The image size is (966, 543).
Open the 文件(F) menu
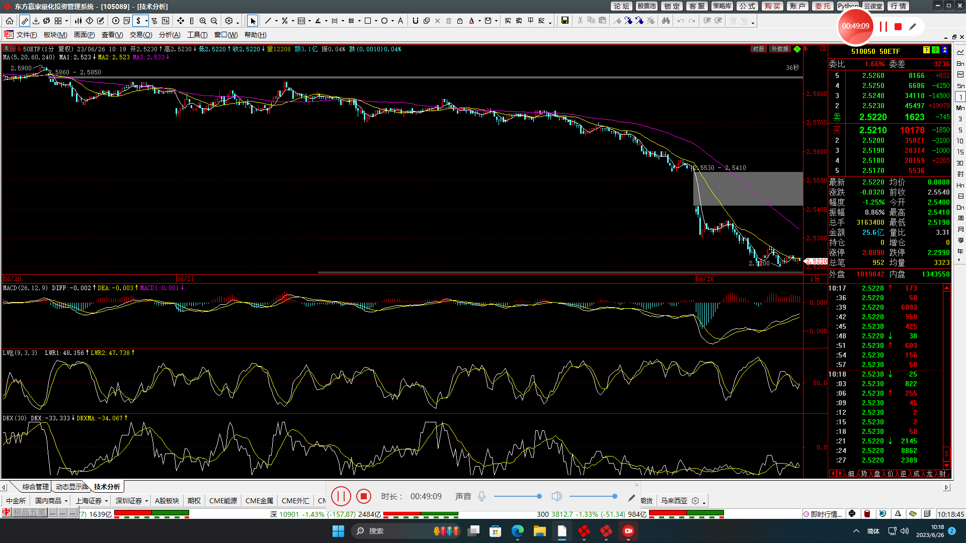pyautogui.click(x=27, y=35)
